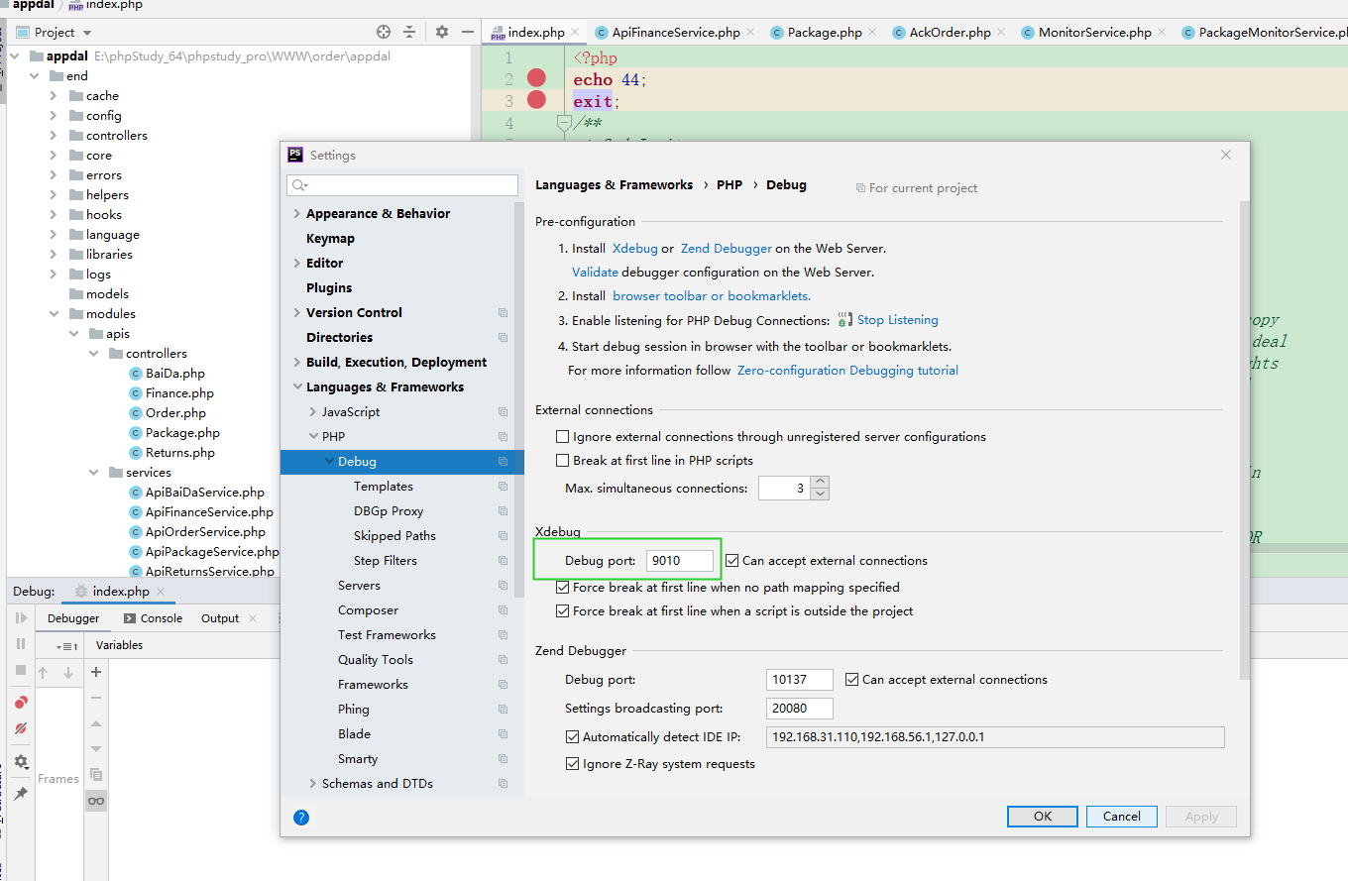Remove watch with minus icon
Screen dimensions: 1348x881
click(x=96, y=698)
